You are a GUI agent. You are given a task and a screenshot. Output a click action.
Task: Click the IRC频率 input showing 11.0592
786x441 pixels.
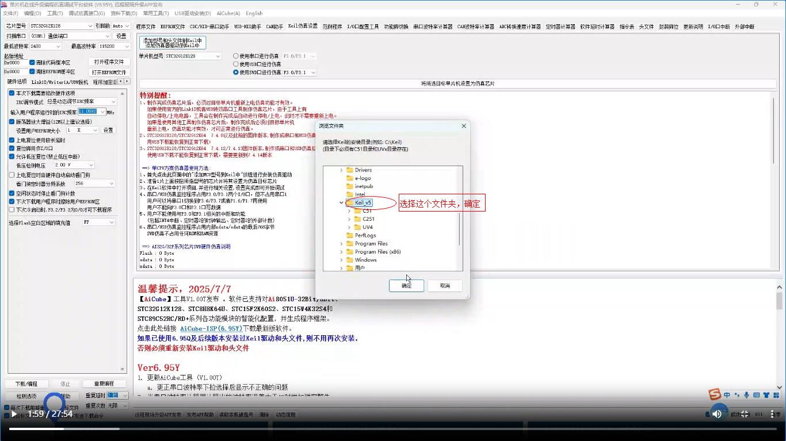coord(91,112)
